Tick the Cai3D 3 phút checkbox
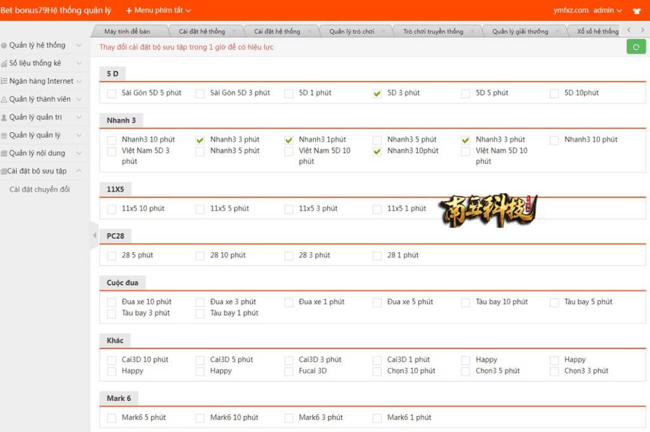This screenshot has width=650, height=432. pos(289,360)
